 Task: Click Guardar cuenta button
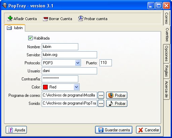[114, 130]
